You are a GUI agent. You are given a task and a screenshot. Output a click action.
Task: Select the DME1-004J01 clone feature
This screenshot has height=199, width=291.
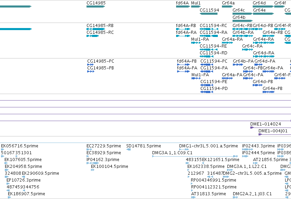[x=275, y=134]
